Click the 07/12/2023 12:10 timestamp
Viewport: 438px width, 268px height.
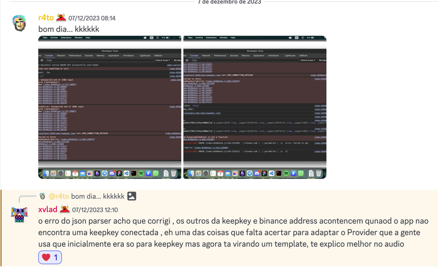point(95,210)
